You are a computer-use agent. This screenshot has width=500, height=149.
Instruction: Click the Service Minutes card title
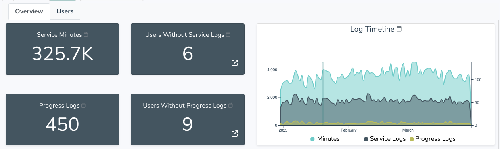(x=59, y=35)
